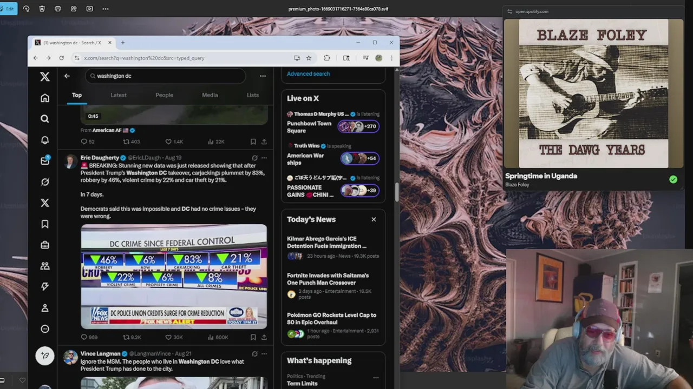The height and width of the screenshot is (389, 693).
Task: Click the X logo in sidebar
Action: [x=45, y=77]
